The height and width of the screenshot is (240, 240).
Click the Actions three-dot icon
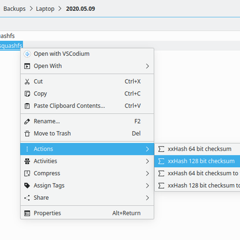click(27, 149)
